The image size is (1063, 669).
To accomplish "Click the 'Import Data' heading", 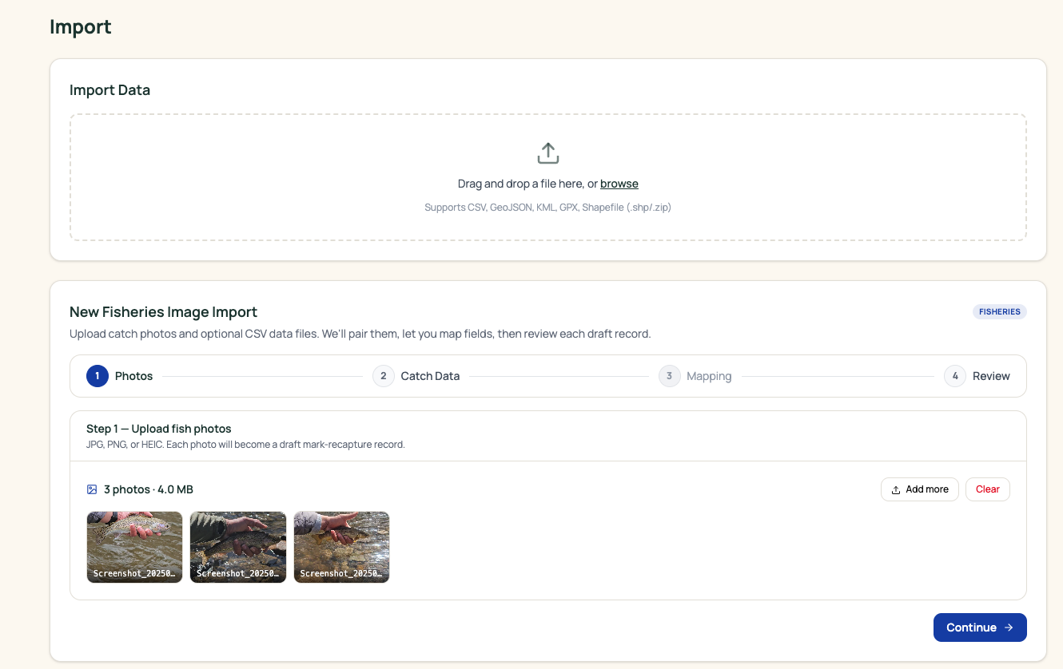I will 110,90.
